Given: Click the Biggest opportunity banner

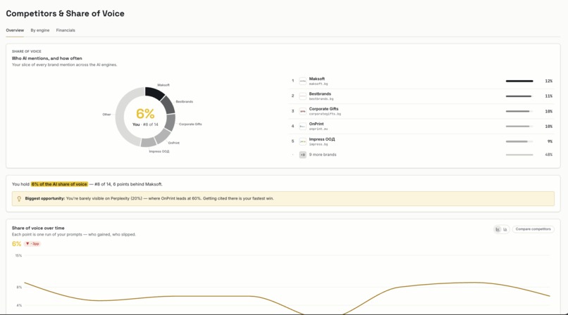Looking at the screenshot, I should (x=283, y=199).
